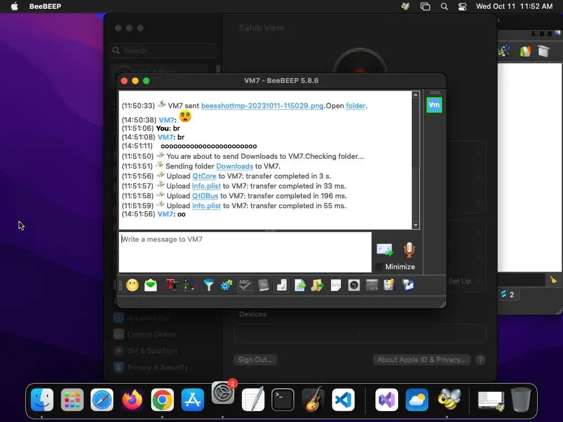Screen dimensions: 563x422
Task: Choose the chat font color icon
Action: click(x=190, y=285)
